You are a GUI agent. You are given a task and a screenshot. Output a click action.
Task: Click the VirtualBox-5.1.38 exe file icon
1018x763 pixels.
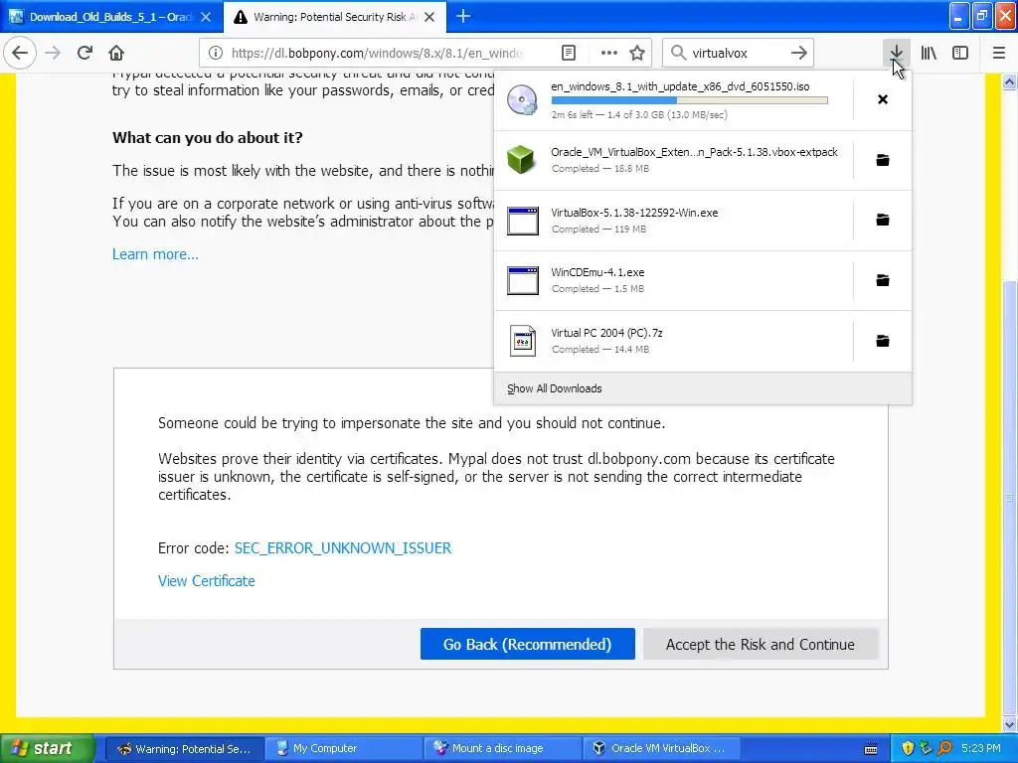[523, 221]
